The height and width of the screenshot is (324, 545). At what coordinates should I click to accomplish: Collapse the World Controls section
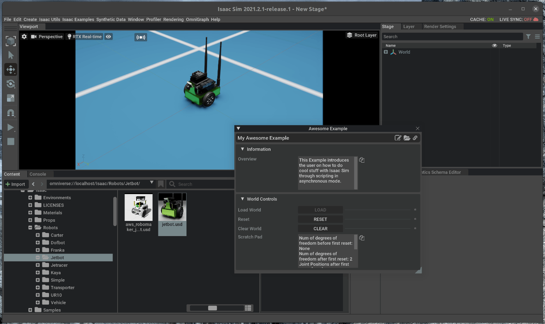(x=243, y=199)
